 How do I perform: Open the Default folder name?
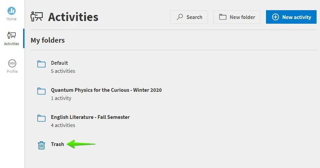coord(59,63)
